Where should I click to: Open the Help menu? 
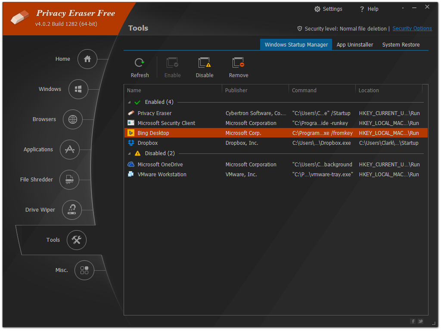pyautogui.click(x=369, y=9)
